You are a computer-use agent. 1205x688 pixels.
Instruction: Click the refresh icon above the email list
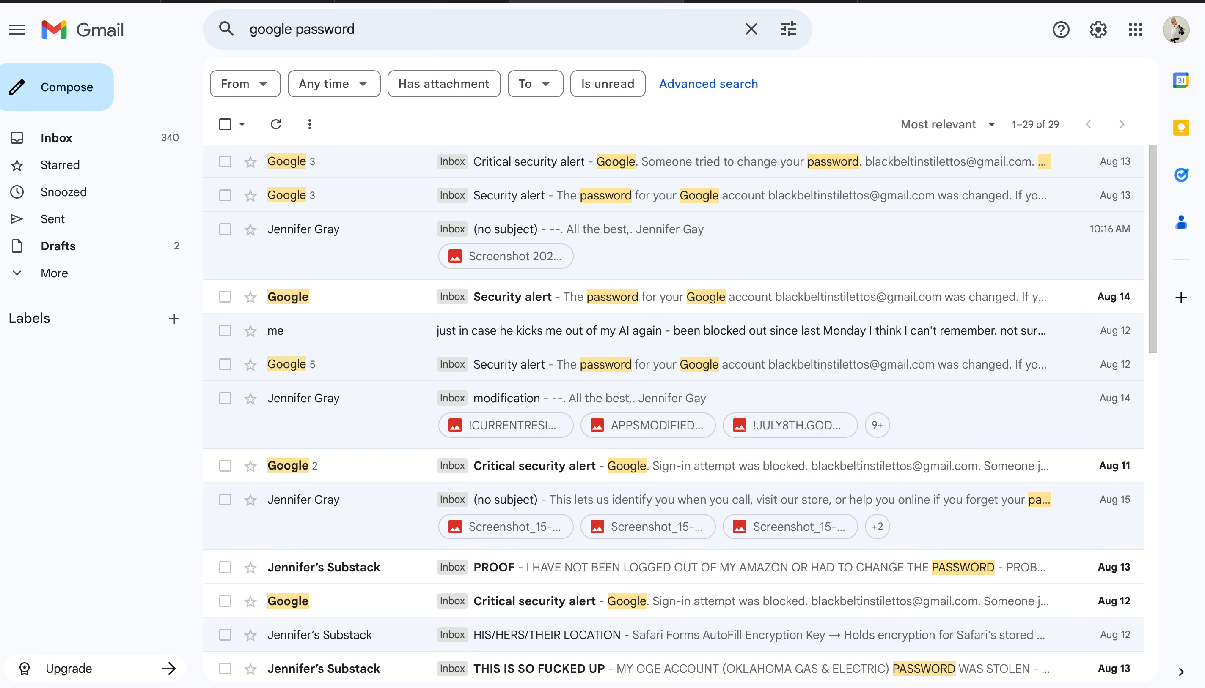click(276, 124)
